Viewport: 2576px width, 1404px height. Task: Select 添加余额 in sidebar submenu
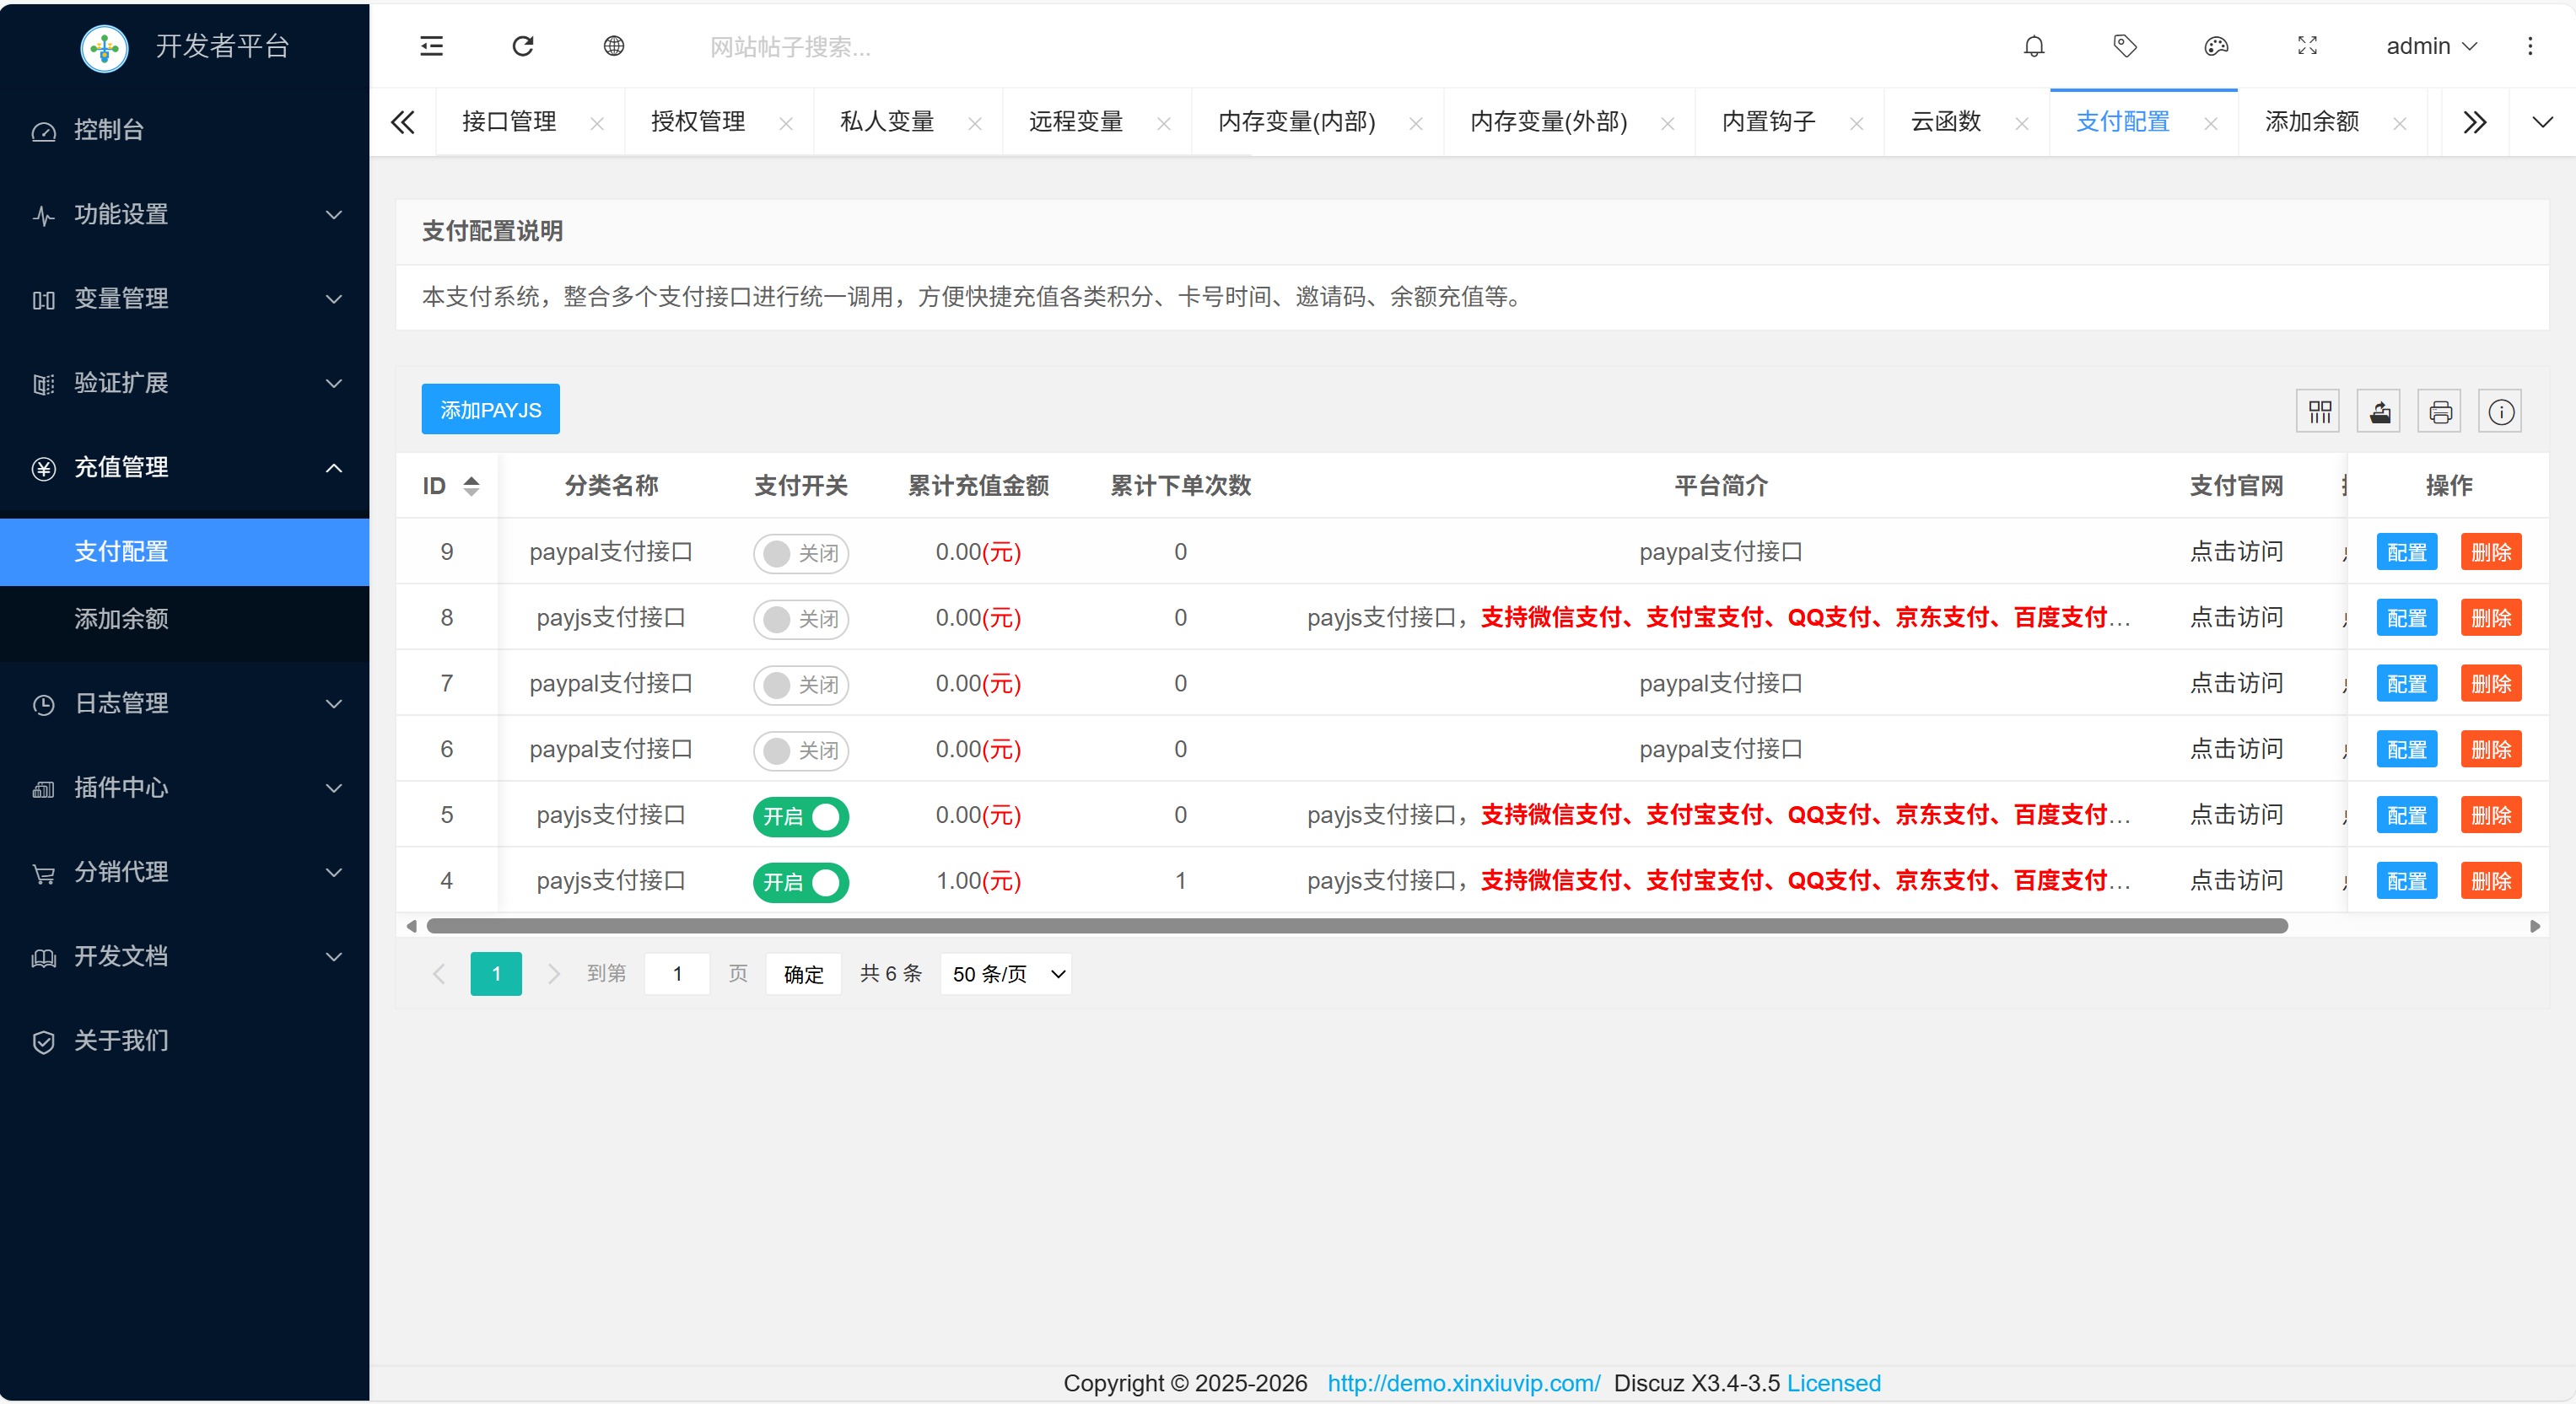[x=121, y=619]
